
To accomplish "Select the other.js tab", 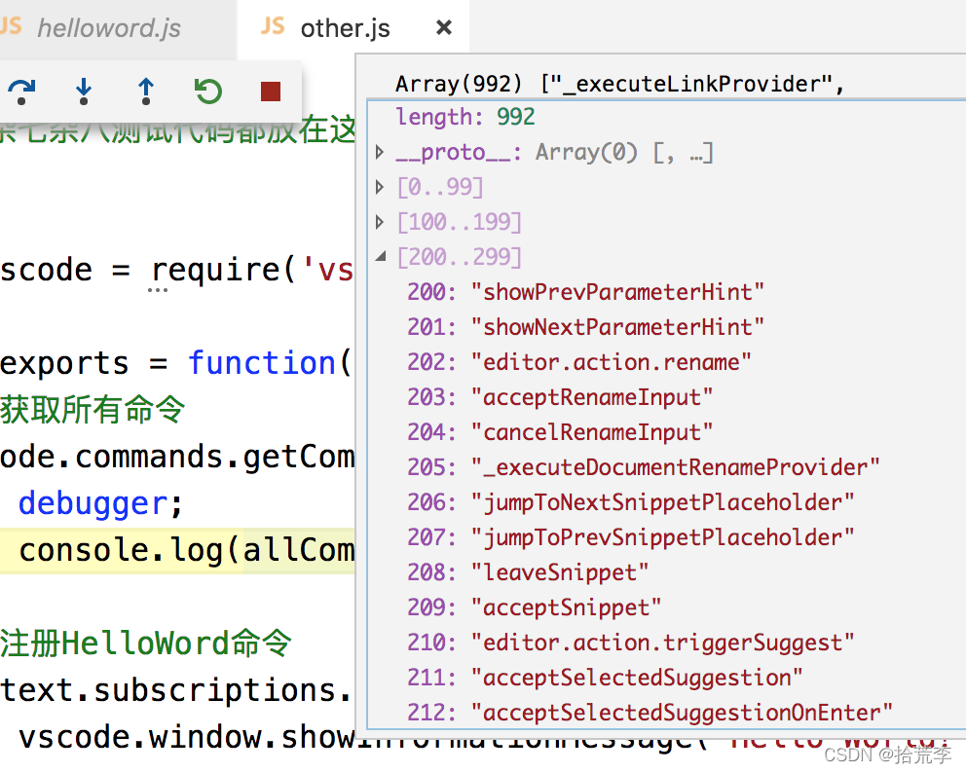I will pos(345,28).
